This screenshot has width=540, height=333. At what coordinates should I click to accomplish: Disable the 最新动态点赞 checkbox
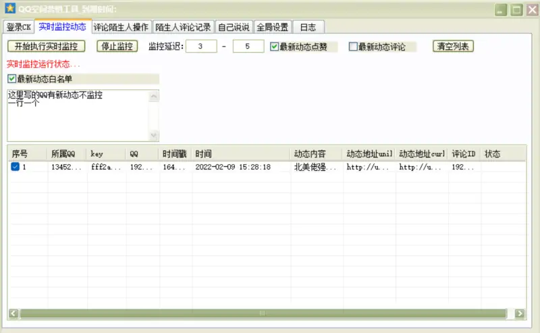[x=275, y=47]
